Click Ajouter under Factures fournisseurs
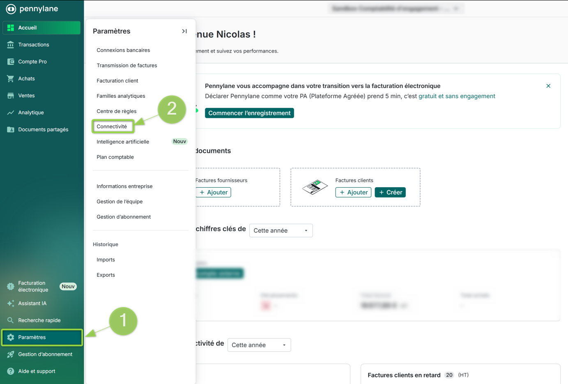Viewport: 568px width, 384px height. [x=214, y=192]
